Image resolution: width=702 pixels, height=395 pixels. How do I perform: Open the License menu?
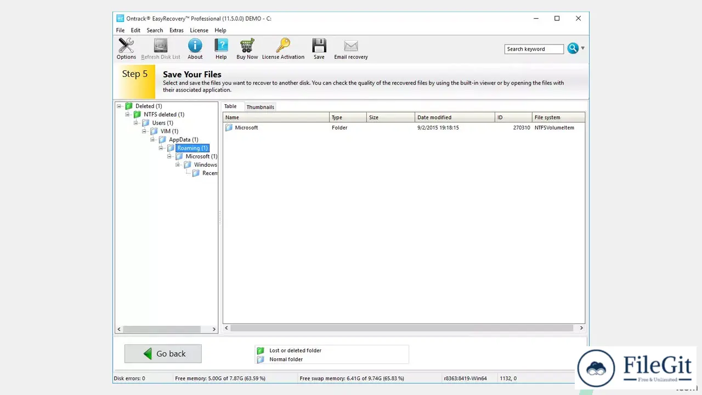pos(199,30)
